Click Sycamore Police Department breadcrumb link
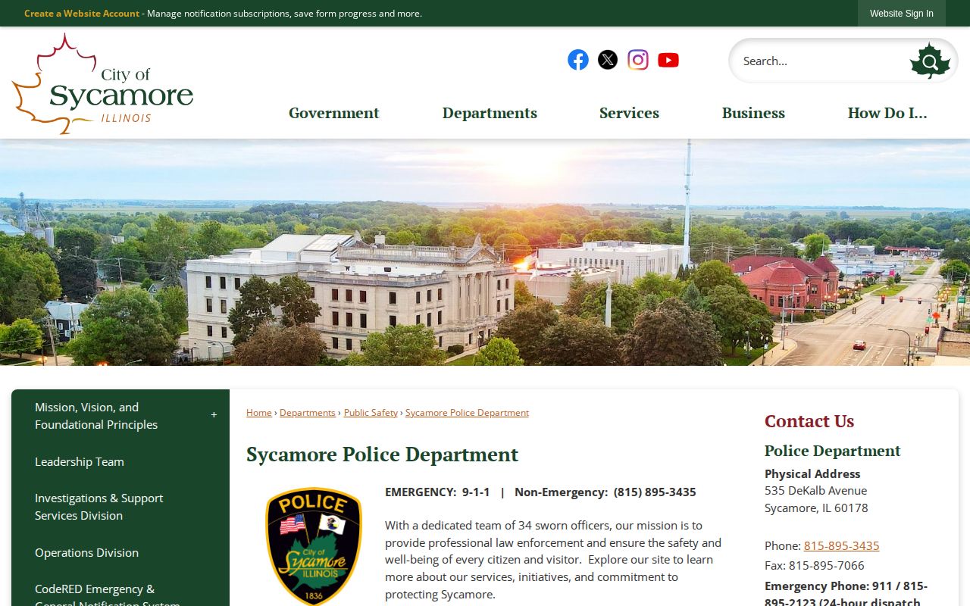Image resolution: width=970 pixels, height=606 pixels. [x=467, y=413]
